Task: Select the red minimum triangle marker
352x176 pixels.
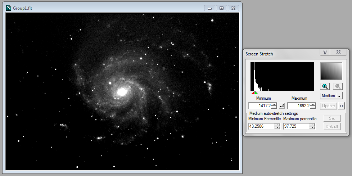Action: point(253,93)
